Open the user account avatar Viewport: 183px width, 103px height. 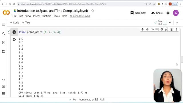pos(176,13)
